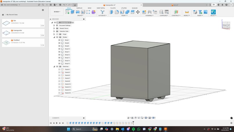Open the Windows Start menu
The image size is (234, 132).
click(69, 129)
